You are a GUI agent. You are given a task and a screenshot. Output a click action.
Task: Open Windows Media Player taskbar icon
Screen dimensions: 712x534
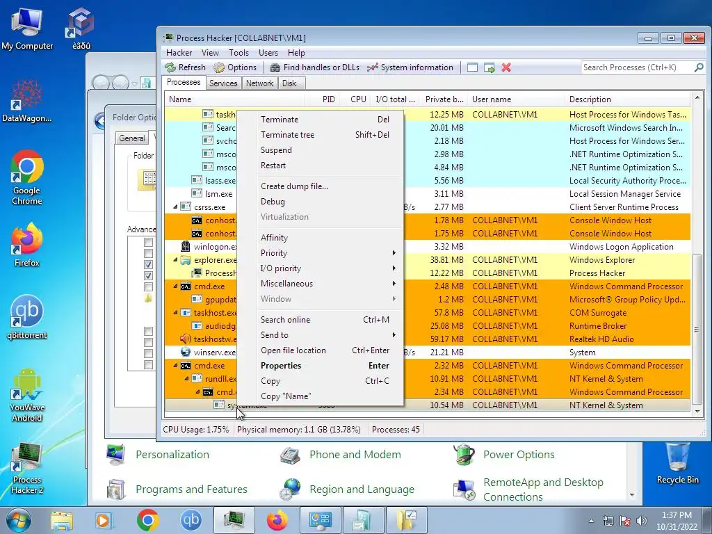tap(104, 520)
